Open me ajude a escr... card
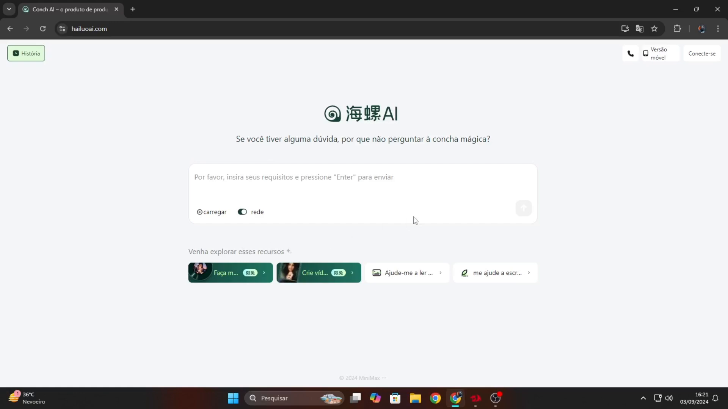Screen dimensions: 728x409 496,273
